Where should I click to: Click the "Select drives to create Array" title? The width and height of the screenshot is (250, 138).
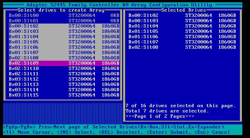click(x=61, y=10)
